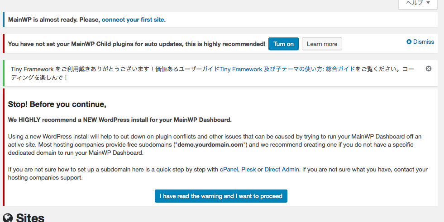The image size is (444, 222).
Task: Open the cPanel subdomain guide link
Action: click(229, 170)
